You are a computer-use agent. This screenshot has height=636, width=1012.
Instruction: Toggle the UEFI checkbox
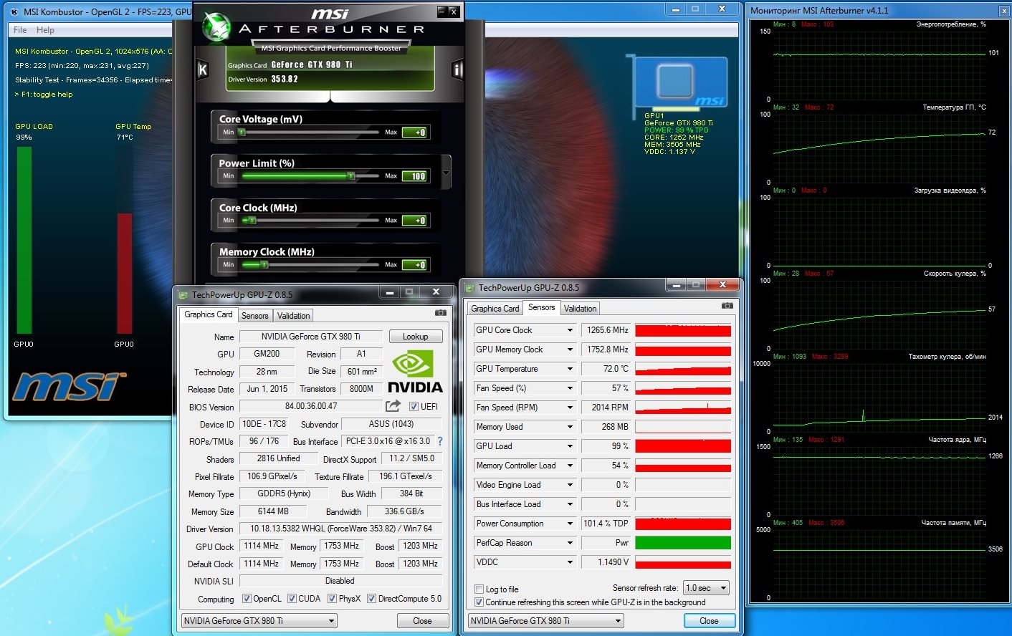tap(414, 407)
